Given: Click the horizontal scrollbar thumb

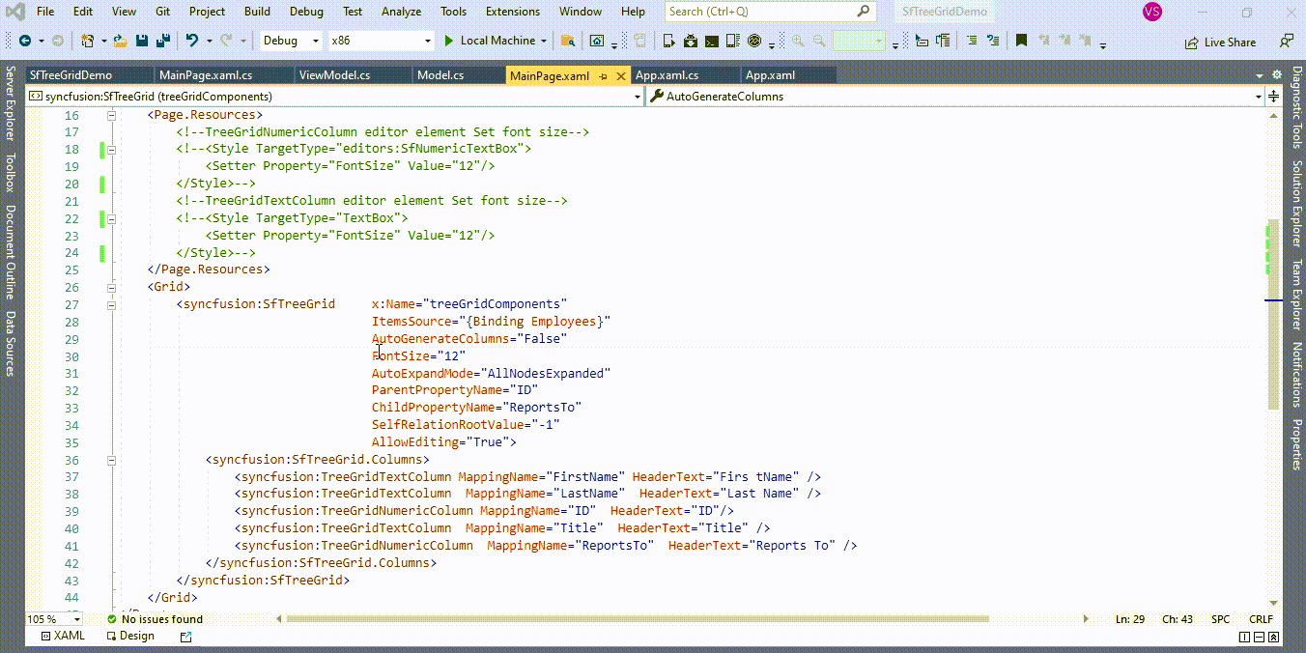Looking at the screenshot, I should [638, 619].
